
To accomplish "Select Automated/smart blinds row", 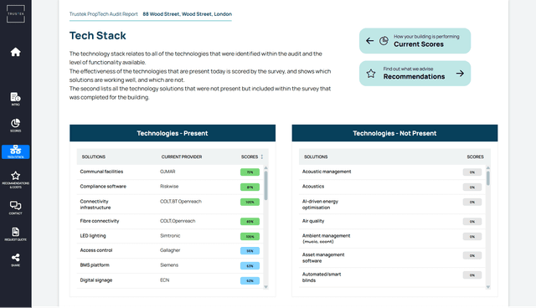I will (x=392, y=277).
